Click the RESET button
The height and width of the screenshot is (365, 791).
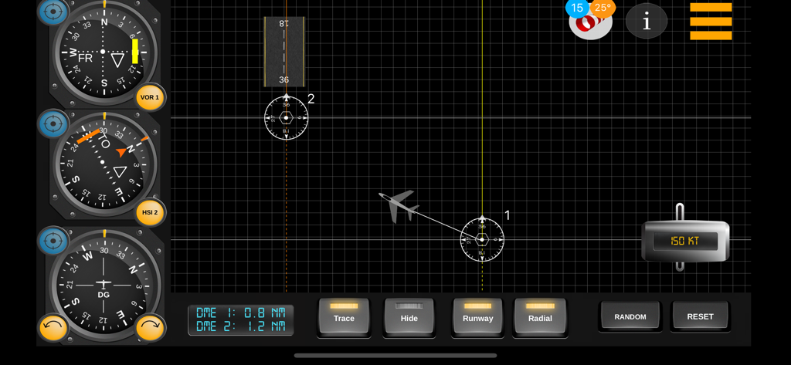point(700,316)
